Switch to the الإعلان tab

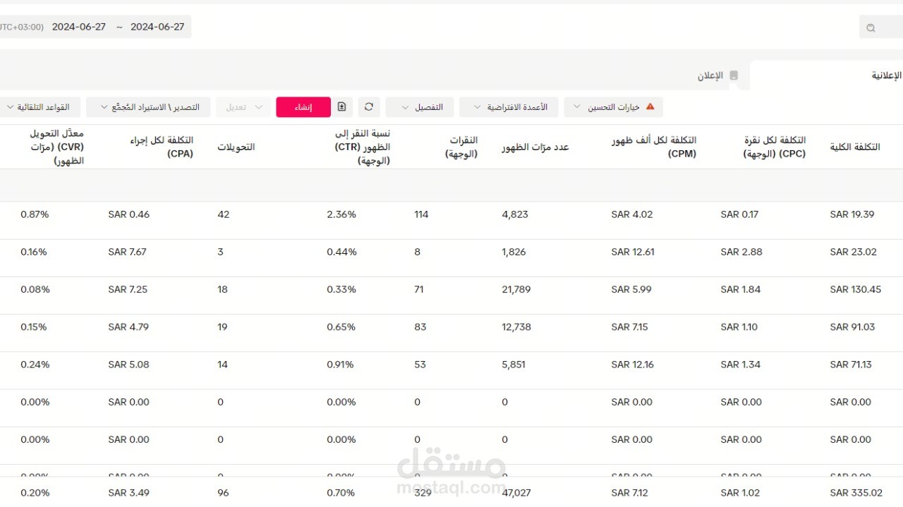pyautogui.click(x=710, y=75)
